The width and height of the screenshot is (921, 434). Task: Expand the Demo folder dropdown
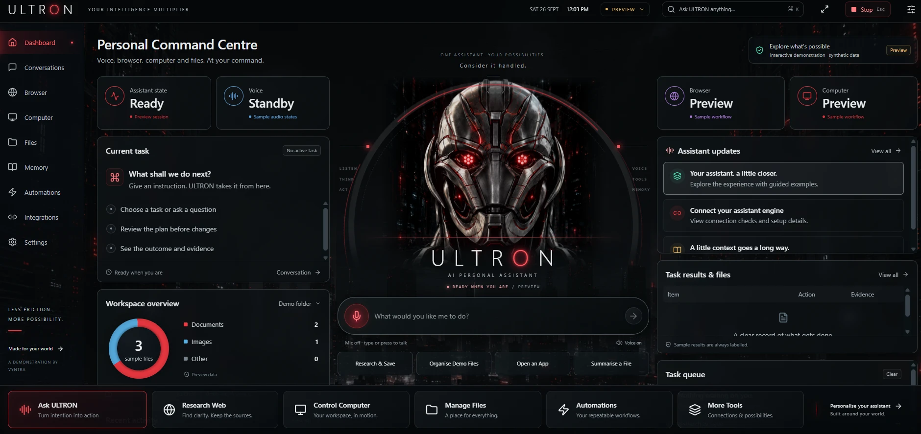tap(299, 304)
